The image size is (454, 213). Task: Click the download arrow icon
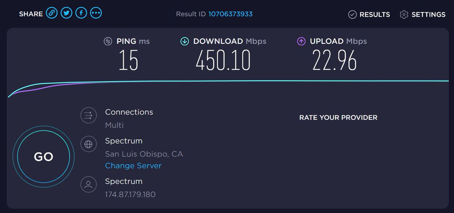(x=185, y=41)
